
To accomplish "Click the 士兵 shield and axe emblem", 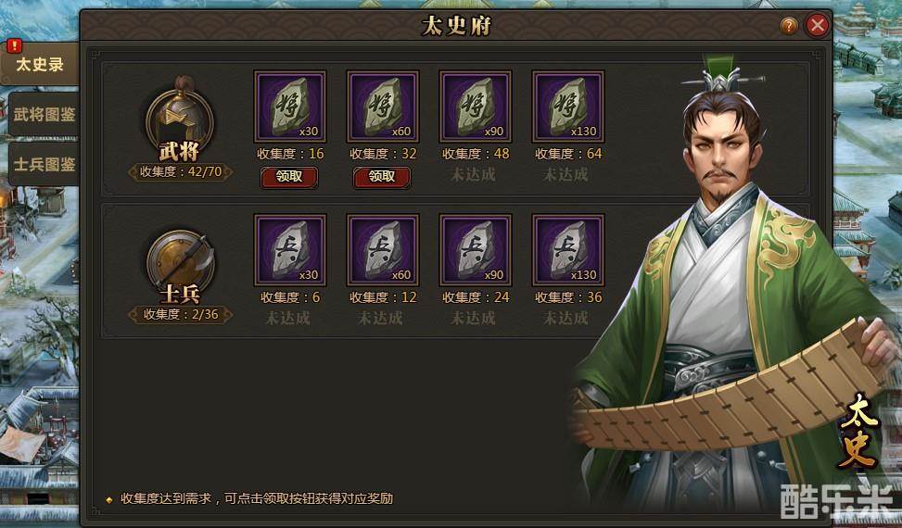I will point(180,263).
